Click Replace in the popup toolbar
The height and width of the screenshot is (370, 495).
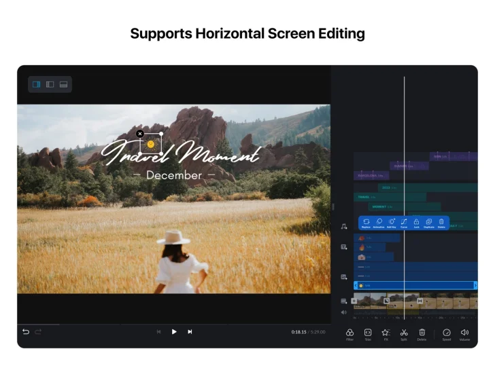click(x=366, y=222)
